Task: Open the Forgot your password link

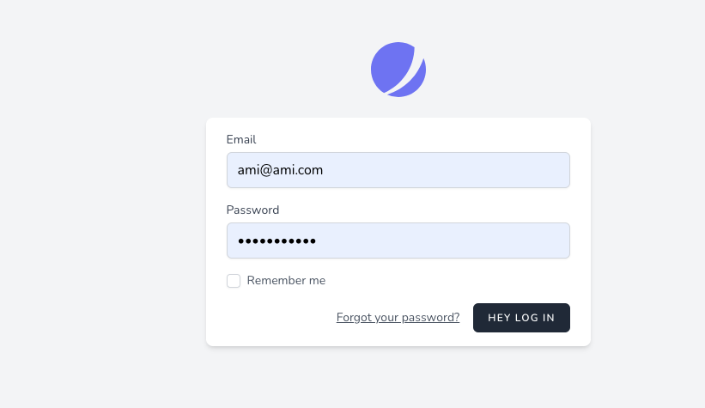Action: (398, 318)
